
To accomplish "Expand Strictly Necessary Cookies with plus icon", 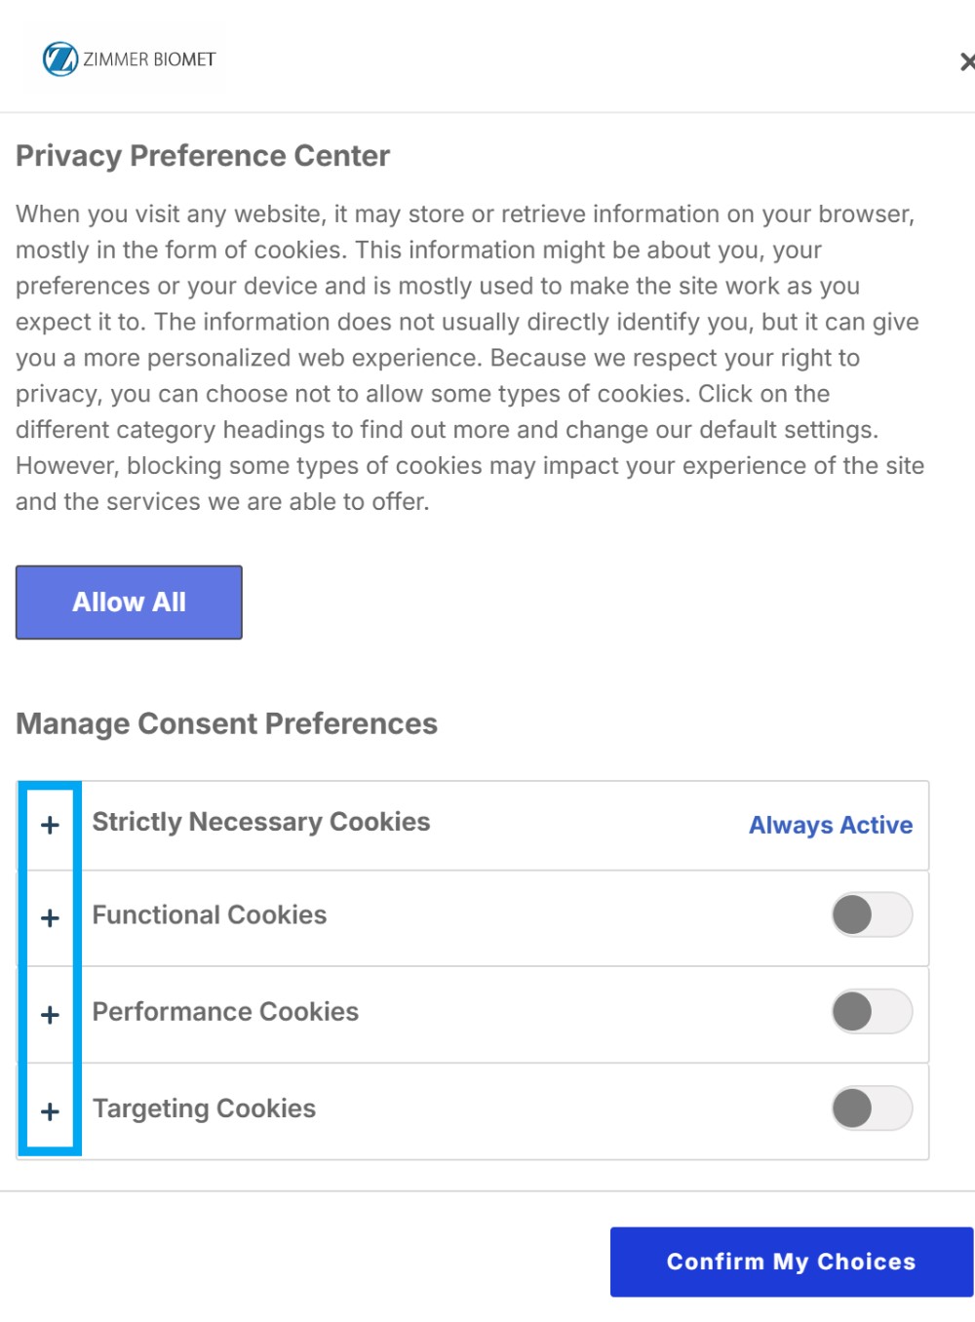I will (50, 825).
